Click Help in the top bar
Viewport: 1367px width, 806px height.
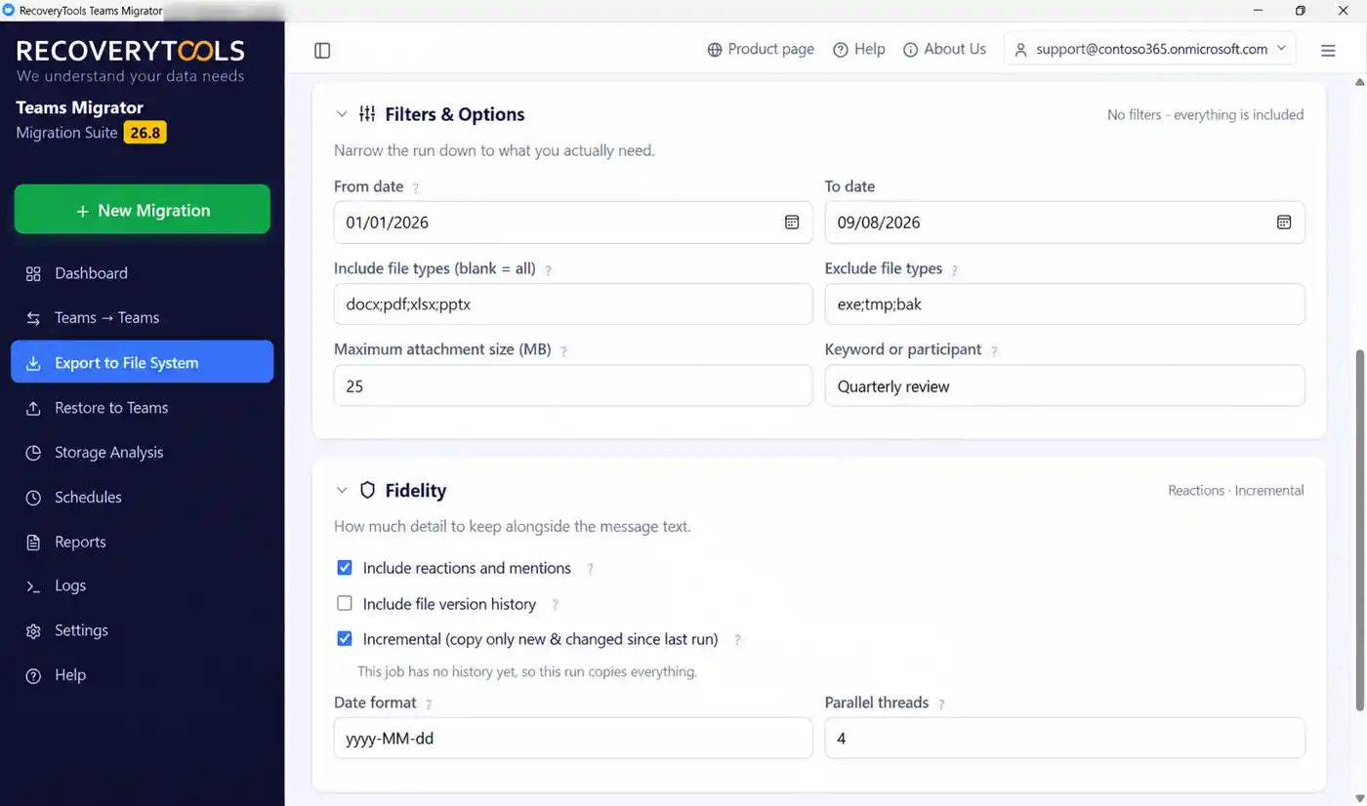(x=858, y=49)
